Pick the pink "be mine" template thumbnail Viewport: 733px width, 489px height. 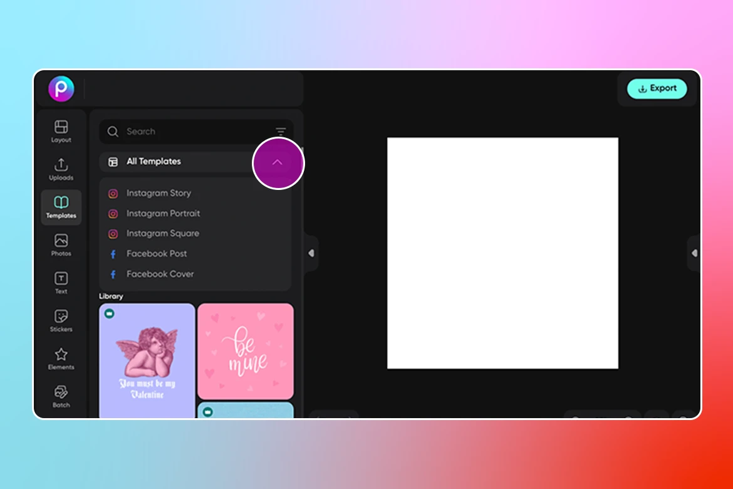245,351
